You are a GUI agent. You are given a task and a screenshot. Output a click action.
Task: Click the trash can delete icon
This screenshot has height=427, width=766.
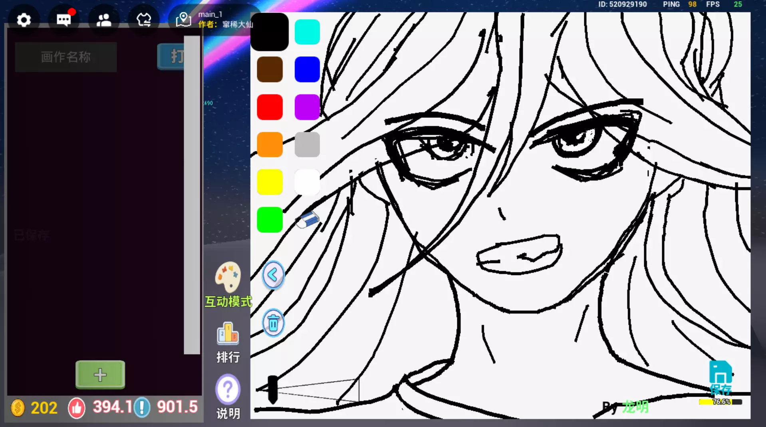pyautogui.click(x=273, y=323)
